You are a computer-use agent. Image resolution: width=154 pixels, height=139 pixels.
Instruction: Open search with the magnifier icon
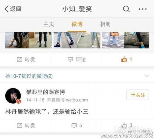tap(126, 9)
